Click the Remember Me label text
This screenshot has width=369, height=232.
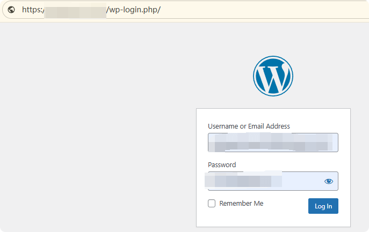pos(241,204)
